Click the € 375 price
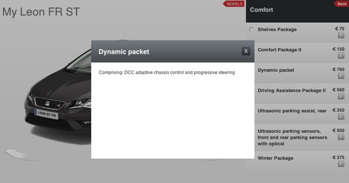The height and width of the screenshot is (183, 349). 339,158
